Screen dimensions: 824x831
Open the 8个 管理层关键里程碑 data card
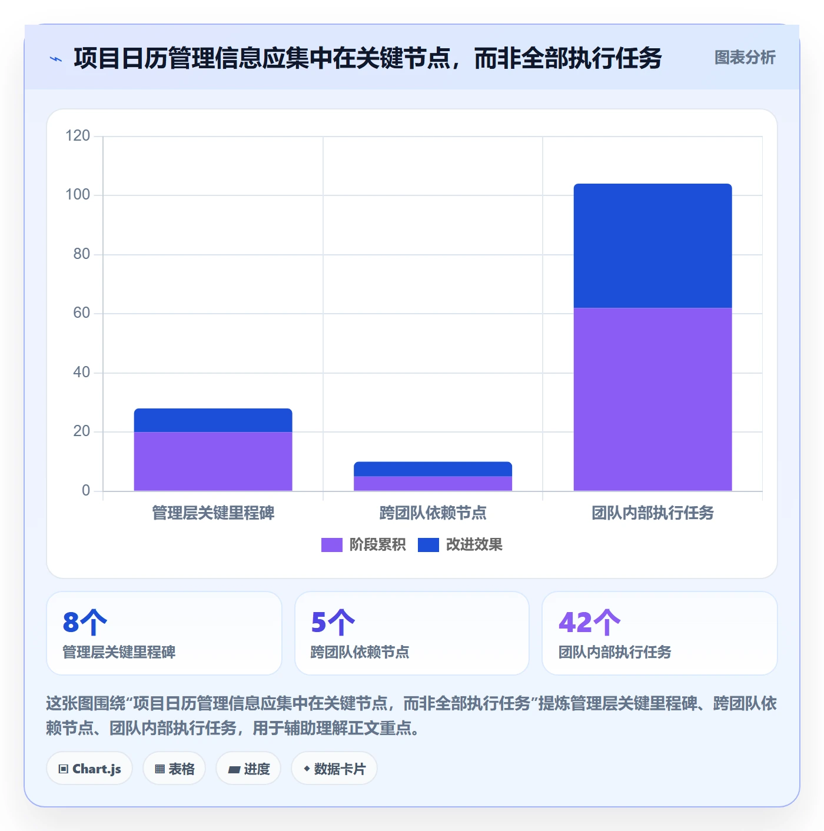coord(164,633)
